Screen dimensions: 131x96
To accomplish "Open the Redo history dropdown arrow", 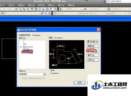I will (x=13, y=9).
